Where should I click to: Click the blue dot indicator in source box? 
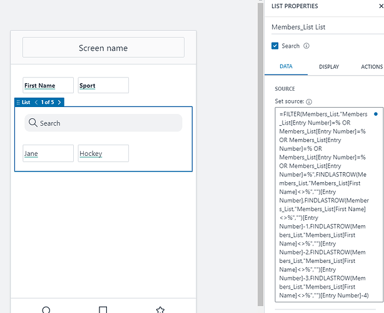coord(375,114)
